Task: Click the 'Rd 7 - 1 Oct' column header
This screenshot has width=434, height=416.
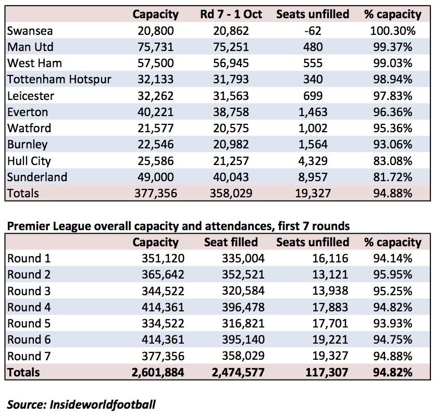Action: (231, 15)
